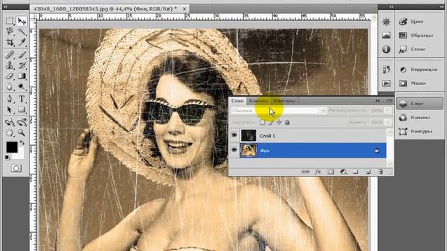Screen dimensions: 447x251
Task: Select the Слой 1 layer row
Action: (x=308, y=136)
